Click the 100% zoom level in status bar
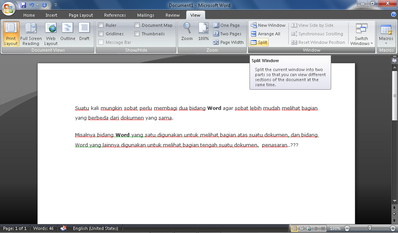 [x=335, y=228]
